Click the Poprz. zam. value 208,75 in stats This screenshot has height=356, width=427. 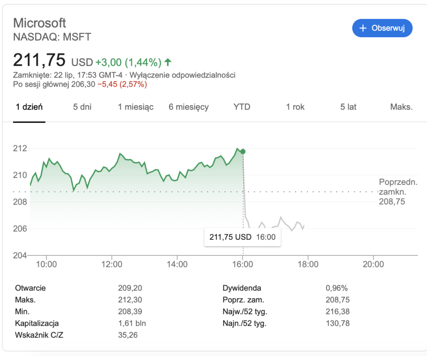337,299
